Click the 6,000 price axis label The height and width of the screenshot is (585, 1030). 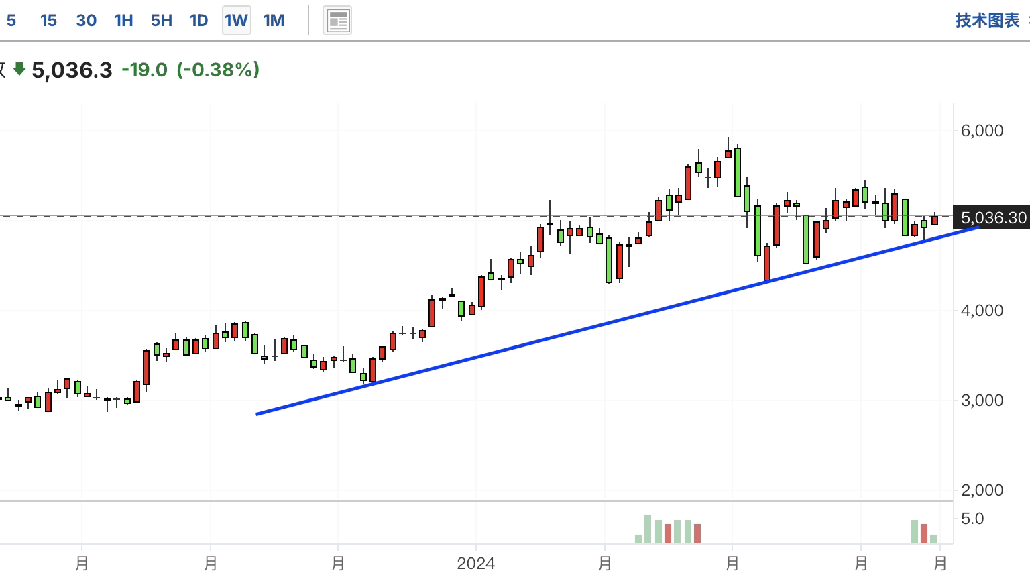[982, 131]
